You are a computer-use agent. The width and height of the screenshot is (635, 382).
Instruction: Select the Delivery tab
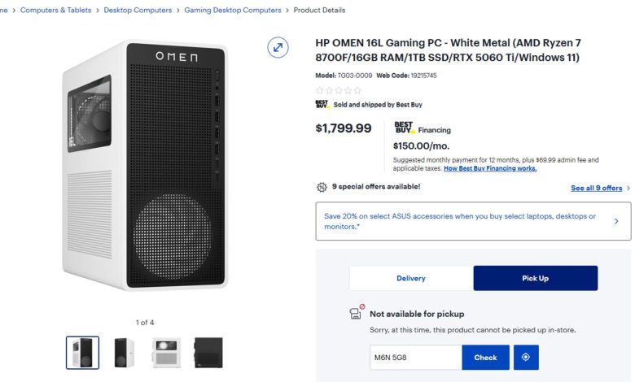pyautogui.click(x=411, y=278)
